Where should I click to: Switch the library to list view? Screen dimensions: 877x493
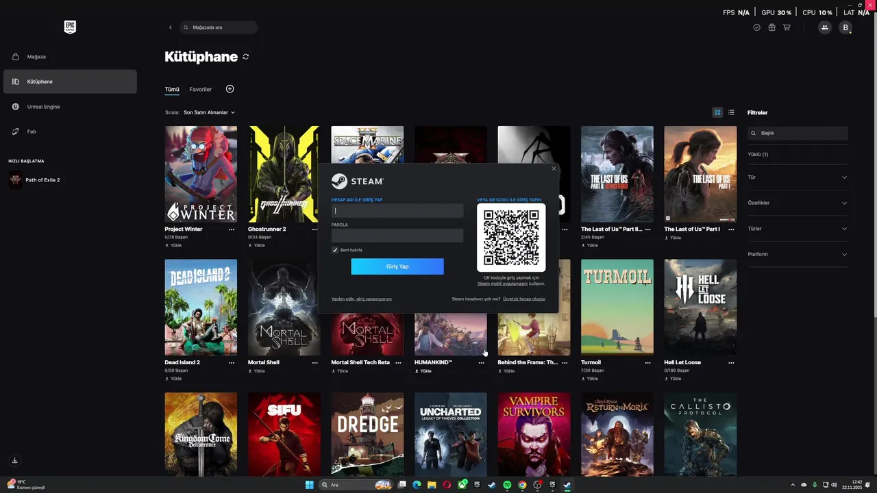point(731,112)
